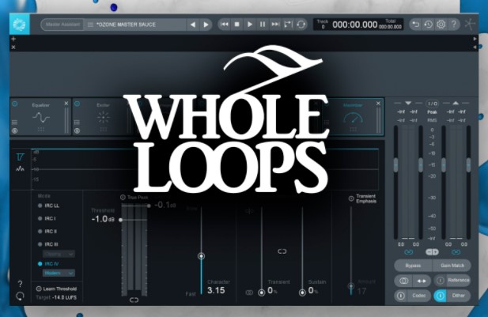This screenshot has width=488, height=317.
Task: Click Learn Threshold
Action: pos(56,289)
